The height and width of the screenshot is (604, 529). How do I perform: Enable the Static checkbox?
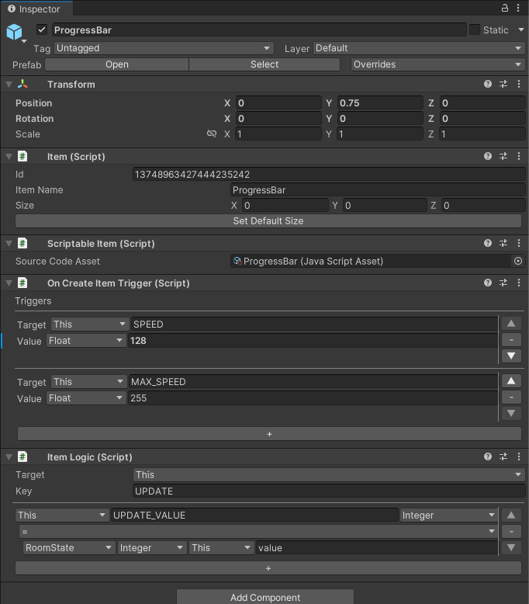pos(475,30)
